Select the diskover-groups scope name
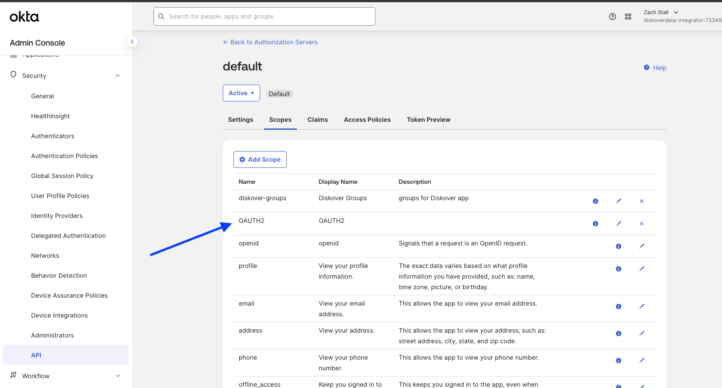The width and height of the screenshot is (722, 388). [x=263, y=198]
